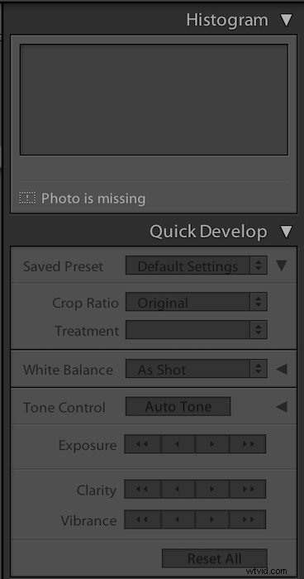Screen dimensions: 304x579
Task: Increase Clarity by small step arrow
Action: [211, 490]
